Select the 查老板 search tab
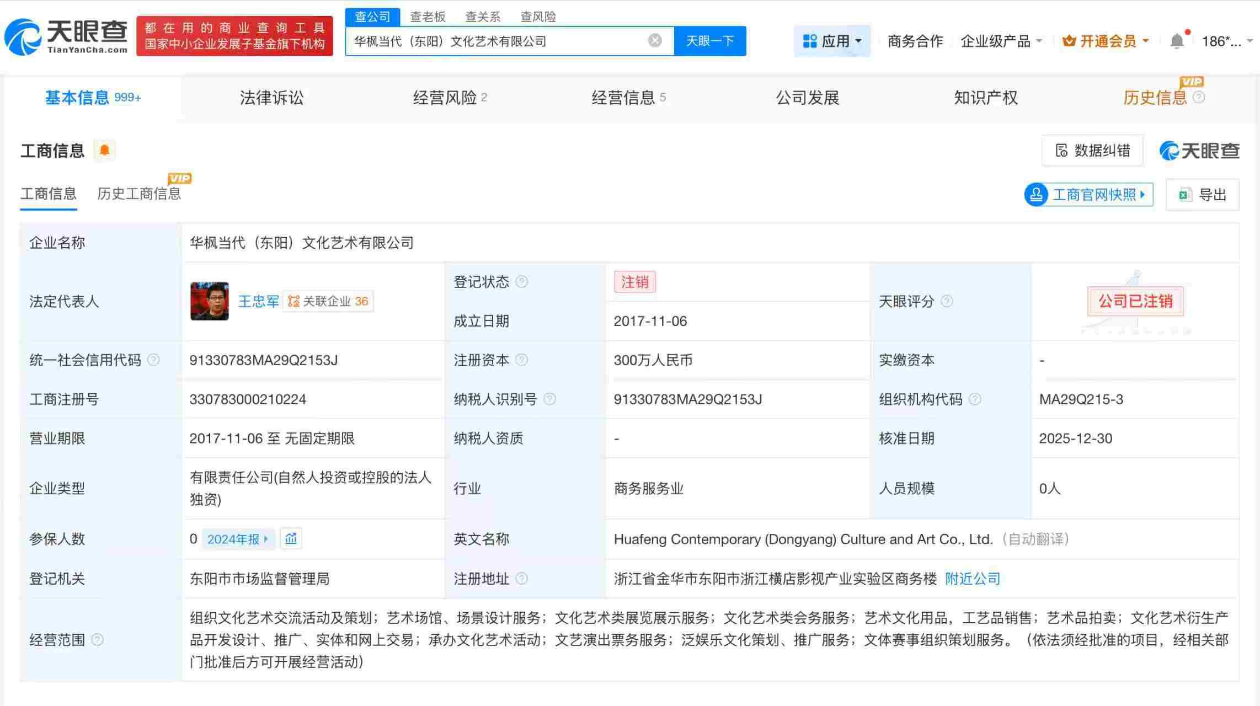Image resolution: width=1260 pixels, height=706 pixels. pyautogui.click(x=428, y=16)
